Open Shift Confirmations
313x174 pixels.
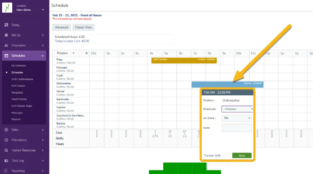click(22, 79)
